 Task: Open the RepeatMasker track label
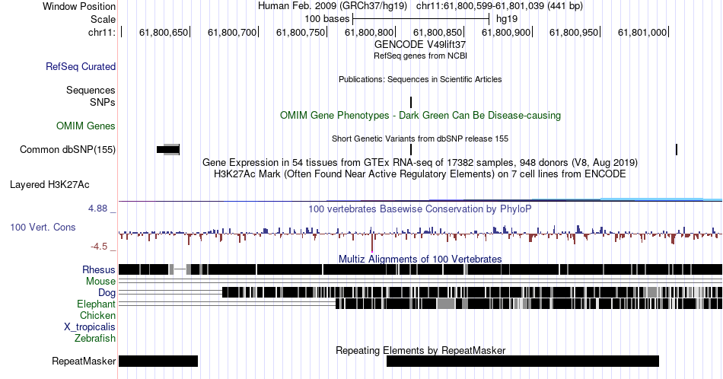click(x=84, y=361)
